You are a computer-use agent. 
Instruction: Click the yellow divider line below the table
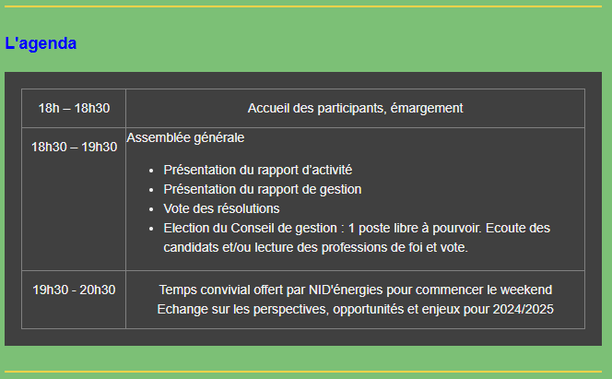click(x=303, y=372)
